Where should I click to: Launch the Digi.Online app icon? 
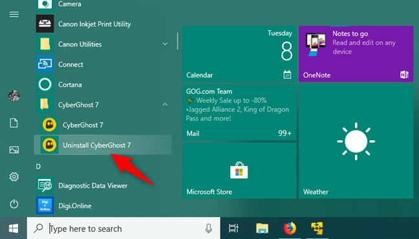[45, 205]
